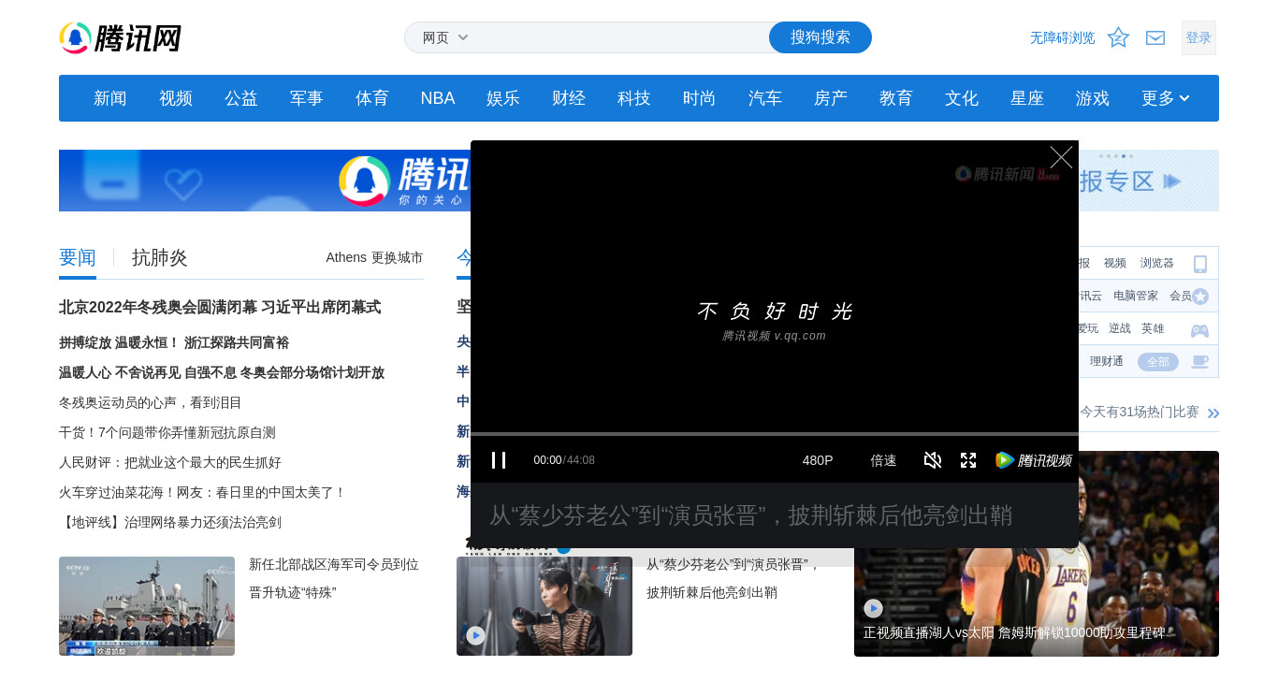Screen dimensions: 1278x681
Task: Open 时尚 in navigation bar
Action: tap(700, 98)
